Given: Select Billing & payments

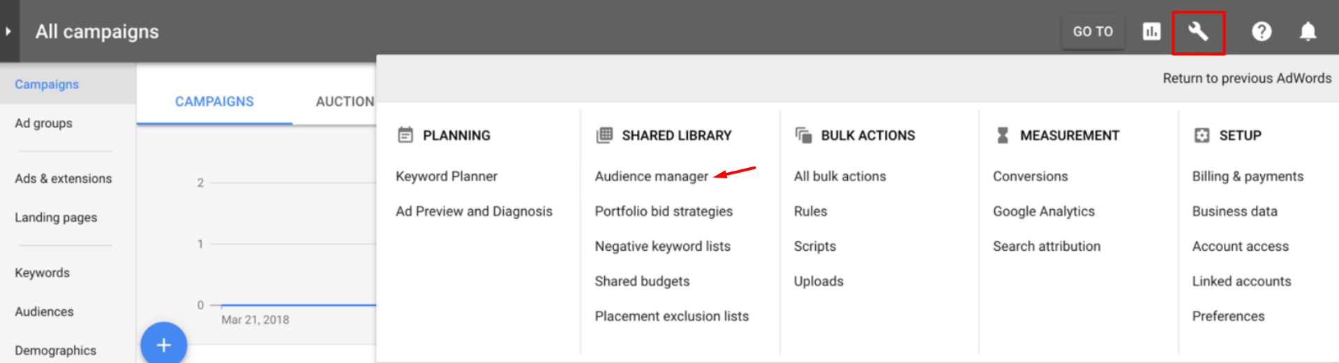Looking at the screenshot, I should [1248, 176].
